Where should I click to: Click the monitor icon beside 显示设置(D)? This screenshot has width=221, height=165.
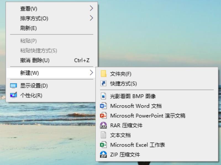coord(14,86)
